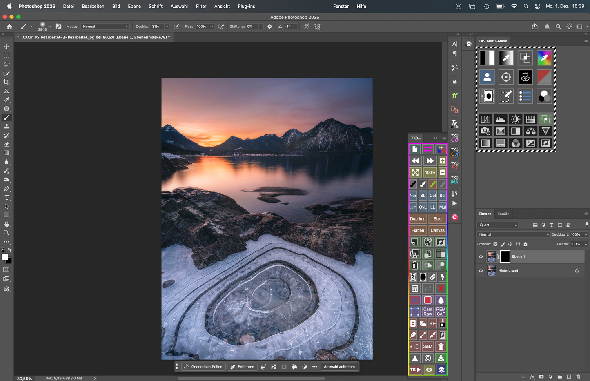
Task: Select the Text tool in toolbar
Action: click(7, 198)
